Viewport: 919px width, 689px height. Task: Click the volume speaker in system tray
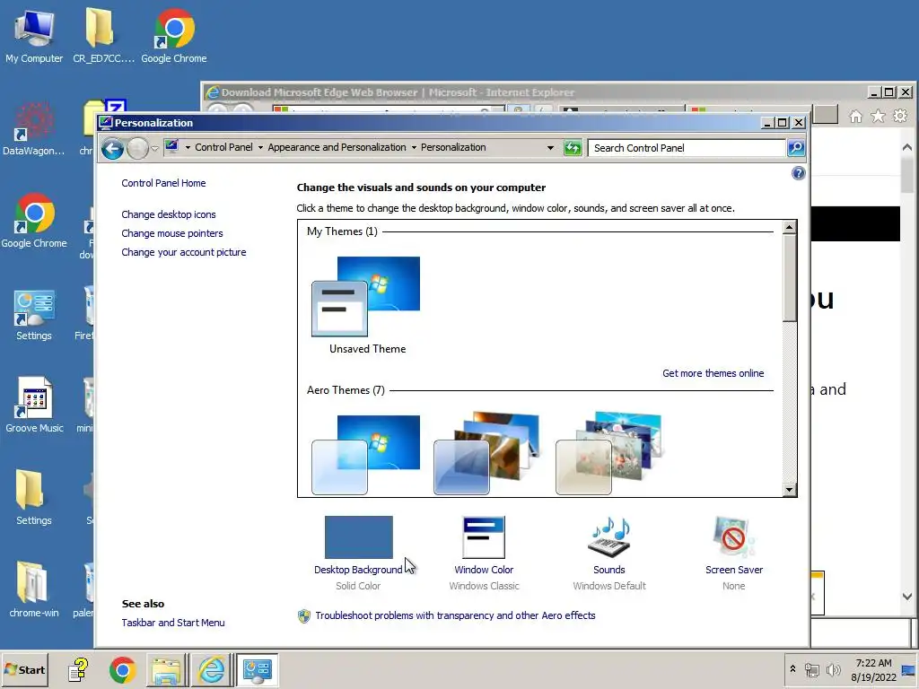pos(833,670)
